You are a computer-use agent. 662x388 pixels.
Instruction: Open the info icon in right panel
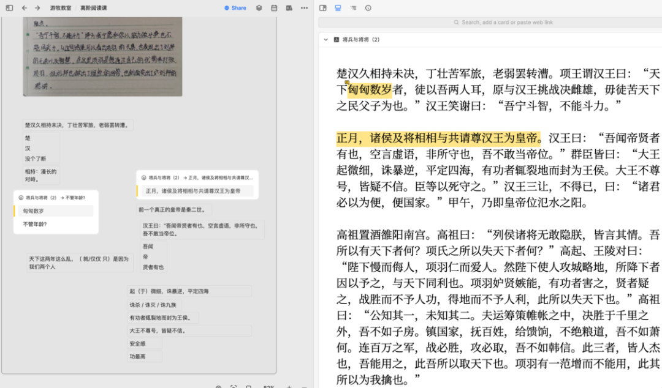(x=368, y=8)
